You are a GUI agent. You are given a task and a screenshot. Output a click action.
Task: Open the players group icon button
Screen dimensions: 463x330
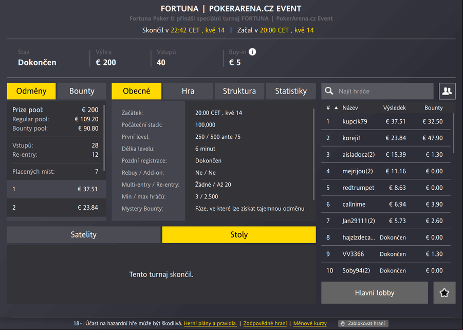(x=447, y=91)
